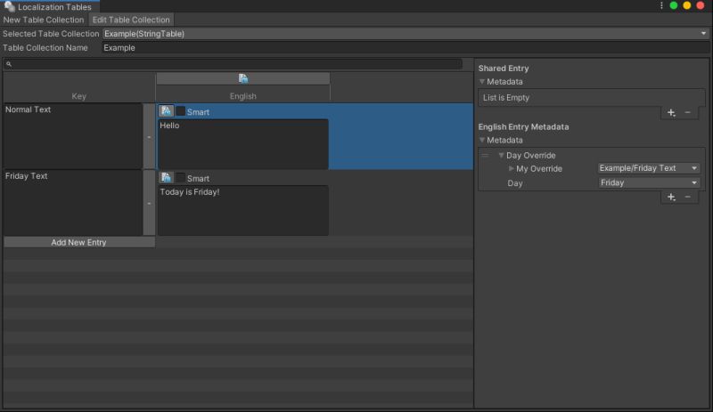Click the Shared Entry heading
713x412 pixels.
pos(504,69)
